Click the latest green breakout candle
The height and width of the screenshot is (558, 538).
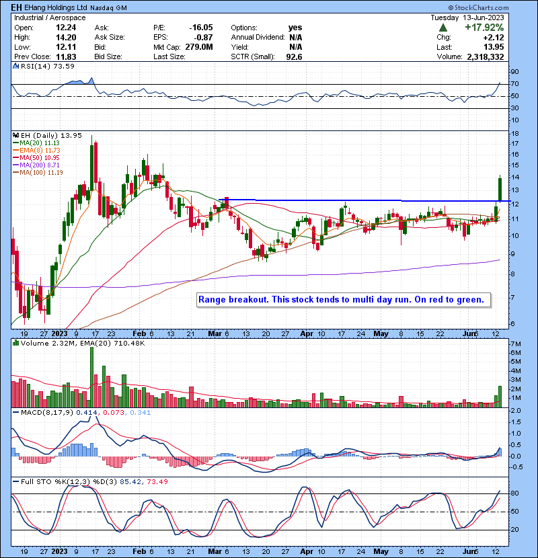click(x=500, y=189)
